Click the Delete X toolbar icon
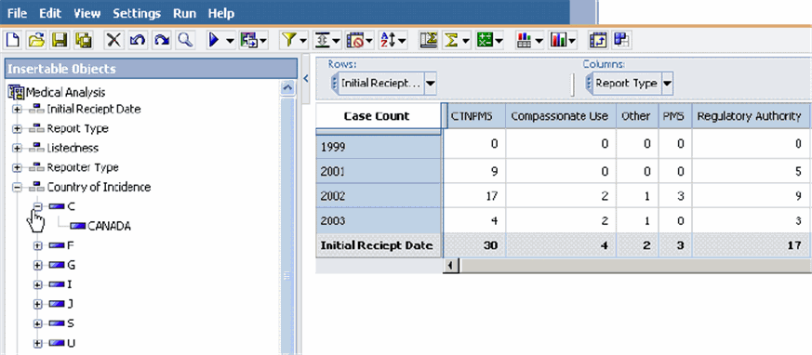This screenshot has width=812, height=355. coord(113,40)
